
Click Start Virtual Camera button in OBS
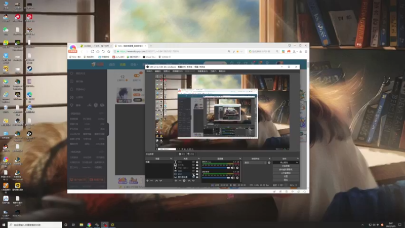(x=286, y=169)
